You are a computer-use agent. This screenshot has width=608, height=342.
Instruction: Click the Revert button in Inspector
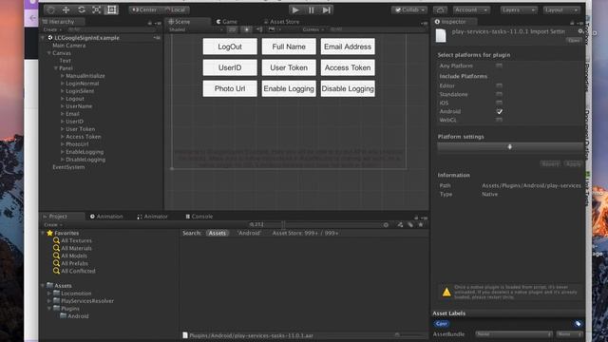point(551,164)
